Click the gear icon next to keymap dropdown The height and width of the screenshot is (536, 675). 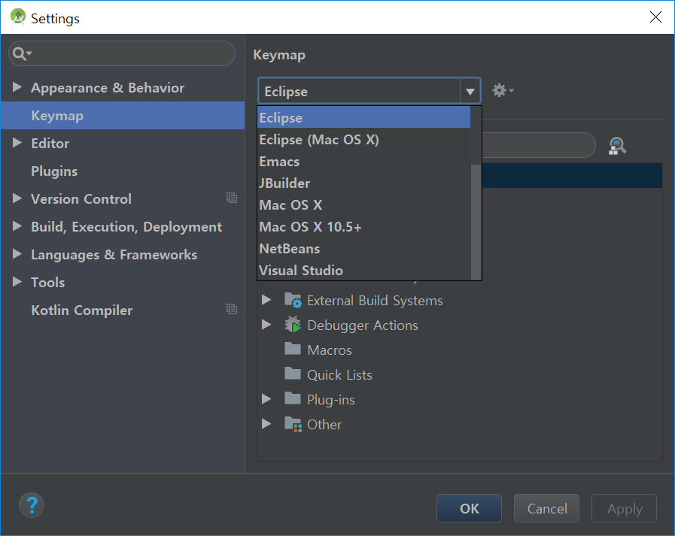[x=502, y=91]
